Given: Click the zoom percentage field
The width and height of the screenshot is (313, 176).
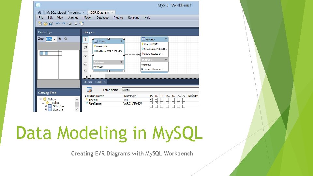Looking at the screenshot, I should pos(49,39).
